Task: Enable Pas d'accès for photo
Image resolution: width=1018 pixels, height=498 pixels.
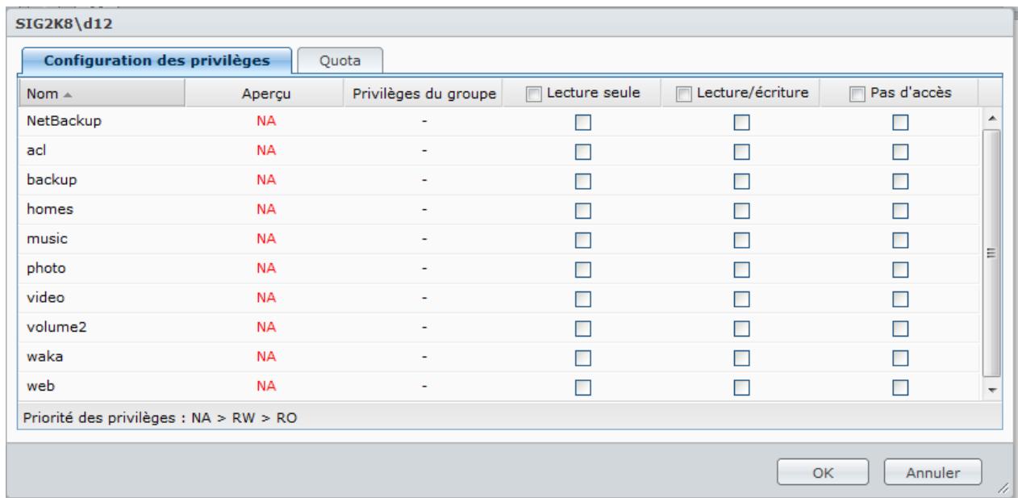Action: 900,269
